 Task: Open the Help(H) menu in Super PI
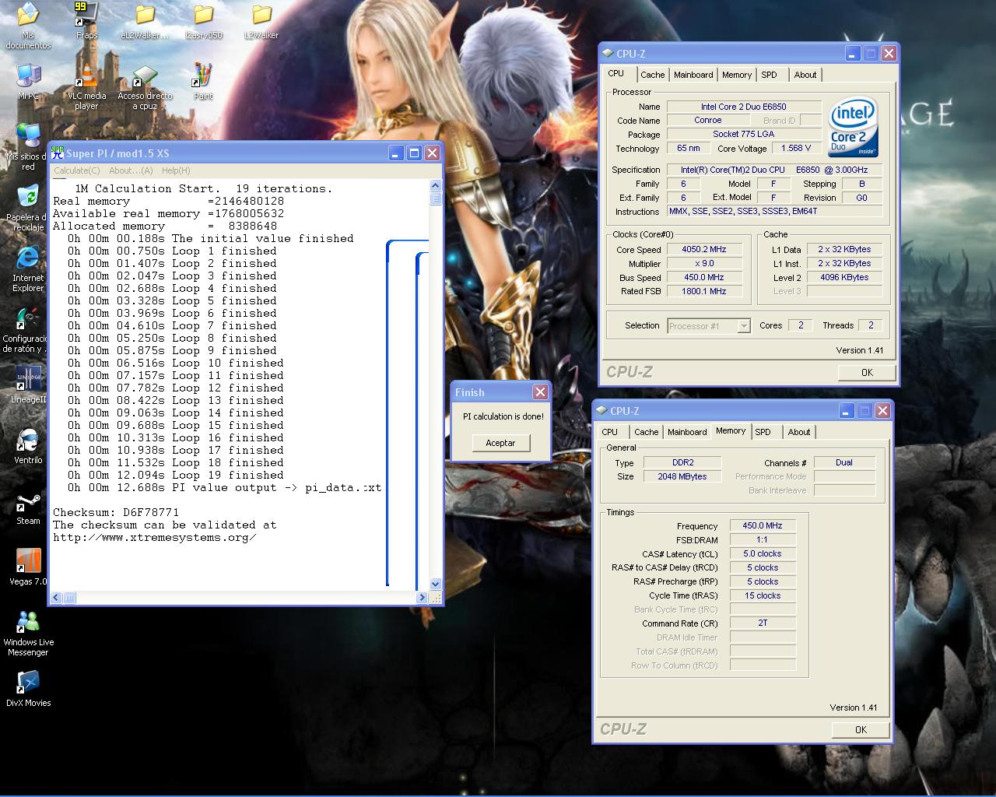176,170
